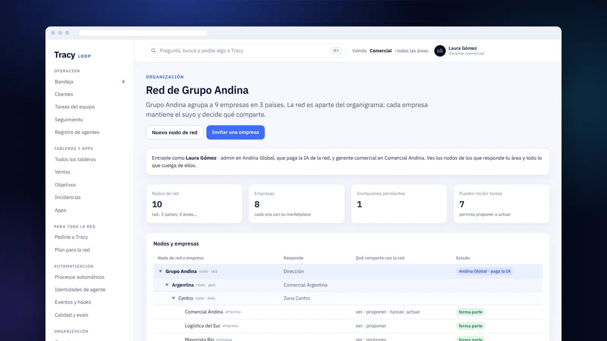This screenshot has width=607, height=341.
Task: Click Nuevo nodo de red button
Action: click(175, 132)
